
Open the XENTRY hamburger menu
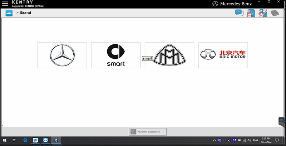point(5,4)
